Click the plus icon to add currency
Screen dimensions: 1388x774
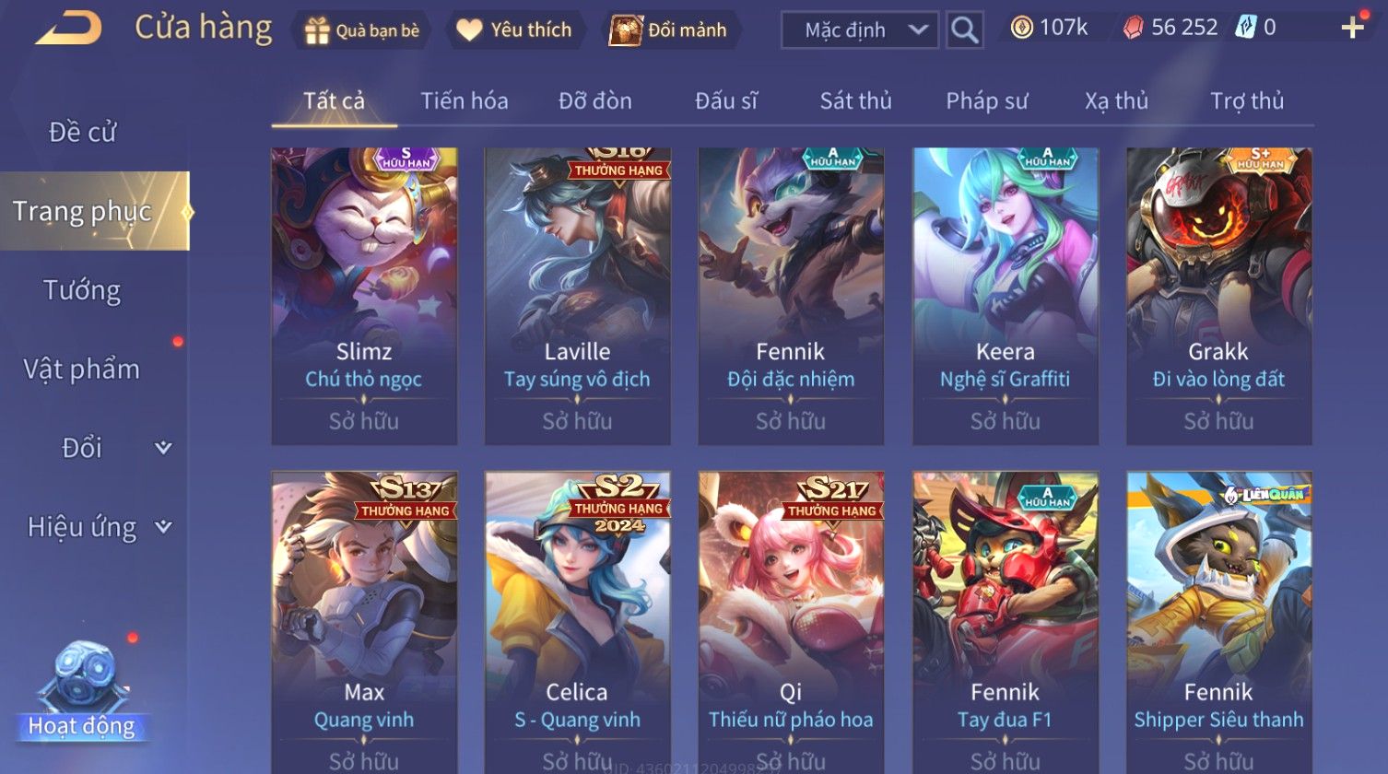point(1352,28)
